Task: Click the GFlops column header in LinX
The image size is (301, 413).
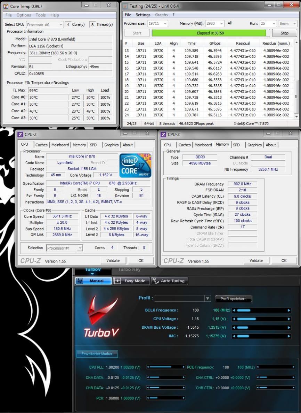Action: 214,44
